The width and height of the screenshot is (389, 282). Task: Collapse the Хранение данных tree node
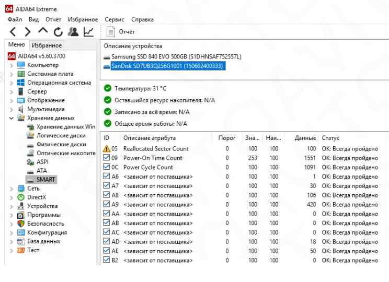pos(12,118)
